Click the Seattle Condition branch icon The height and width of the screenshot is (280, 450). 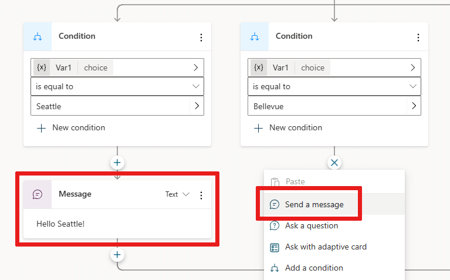38,37
